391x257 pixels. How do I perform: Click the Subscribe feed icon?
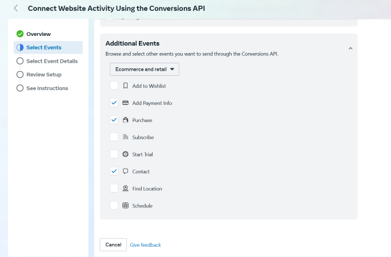[x=125, y=137]
